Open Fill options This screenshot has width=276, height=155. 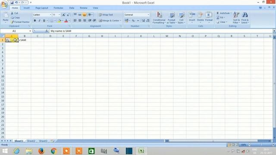pyautogui.click(x=221, y=18)
